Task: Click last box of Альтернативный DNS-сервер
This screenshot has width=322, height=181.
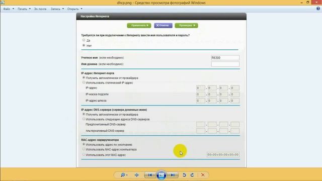Action: tap(235, 131)
